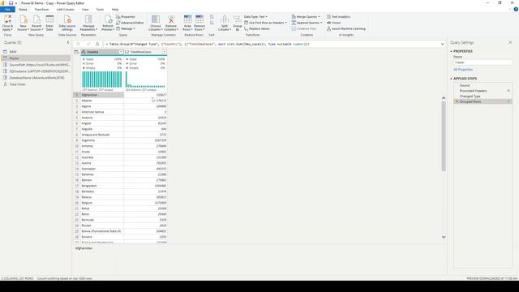Click Text Analytics in AI Insights
Screen dimensions: 519x292
pyautogui.click(x=339, y=16)
